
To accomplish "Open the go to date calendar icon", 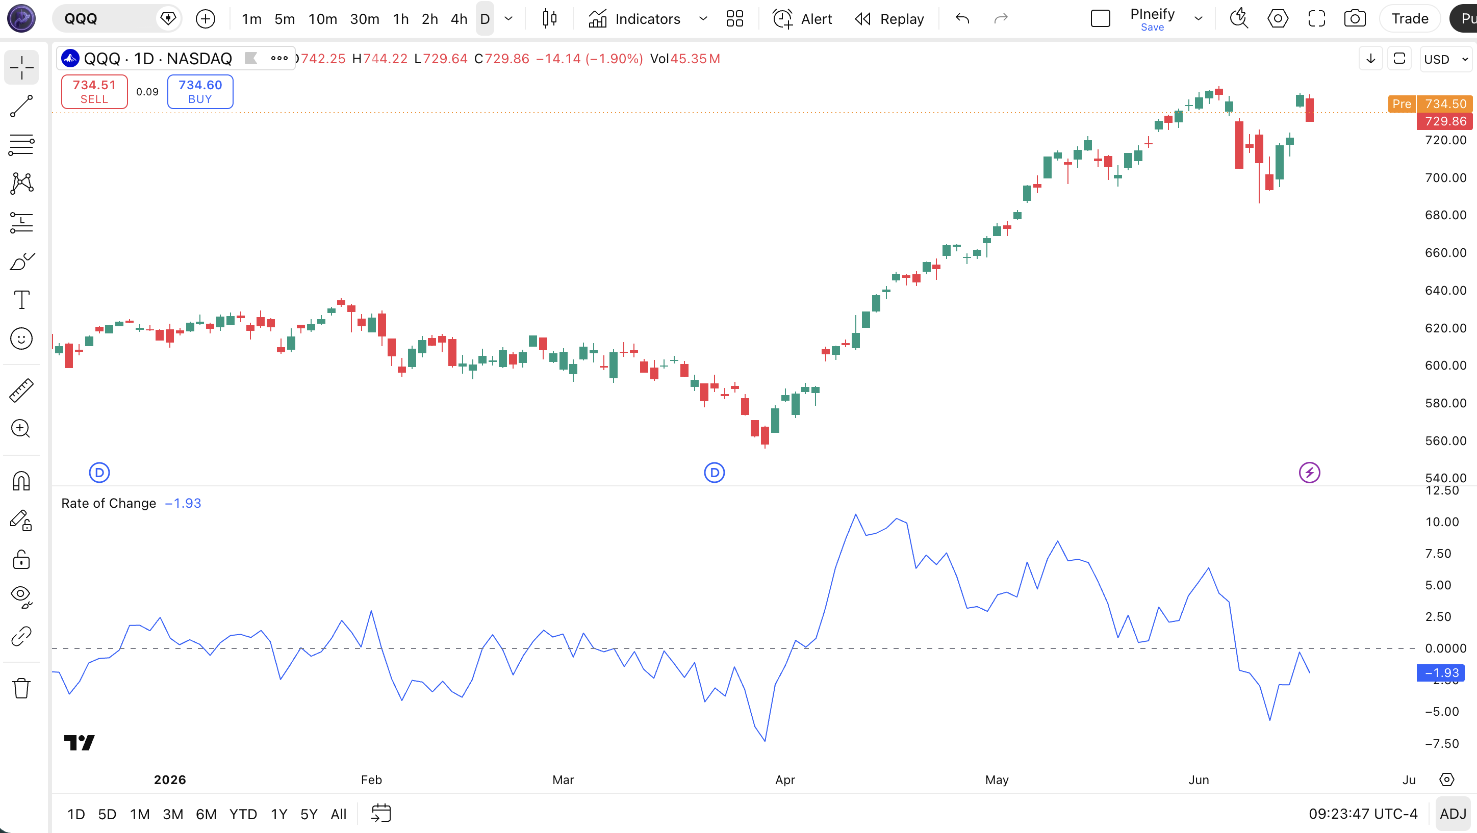I will 381,814.
